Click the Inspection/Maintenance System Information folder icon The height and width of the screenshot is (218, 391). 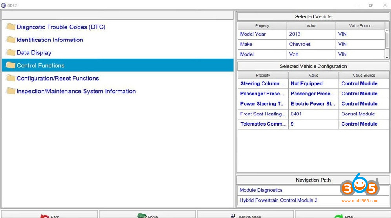11,91
